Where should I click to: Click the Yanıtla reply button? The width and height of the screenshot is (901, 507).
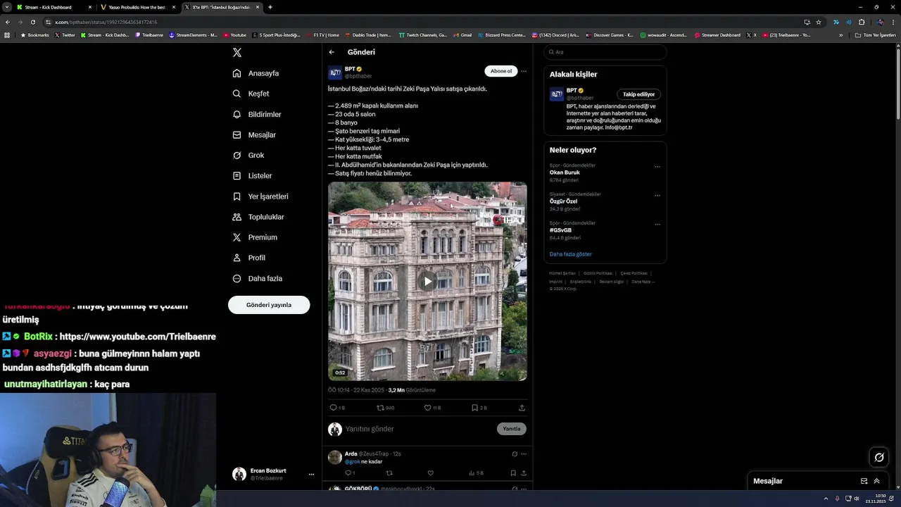pos(512,429)
